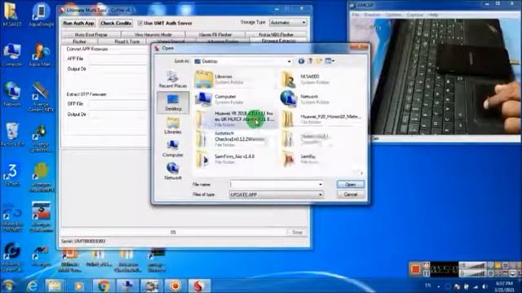Switch to the Moto Boot Repair tab
The width and height of the screenshot is (522, 293).
(91, 34)
